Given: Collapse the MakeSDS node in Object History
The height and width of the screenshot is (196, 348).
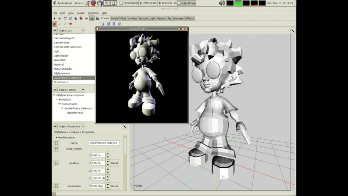Looking at the screenshot, I should 57,100.
